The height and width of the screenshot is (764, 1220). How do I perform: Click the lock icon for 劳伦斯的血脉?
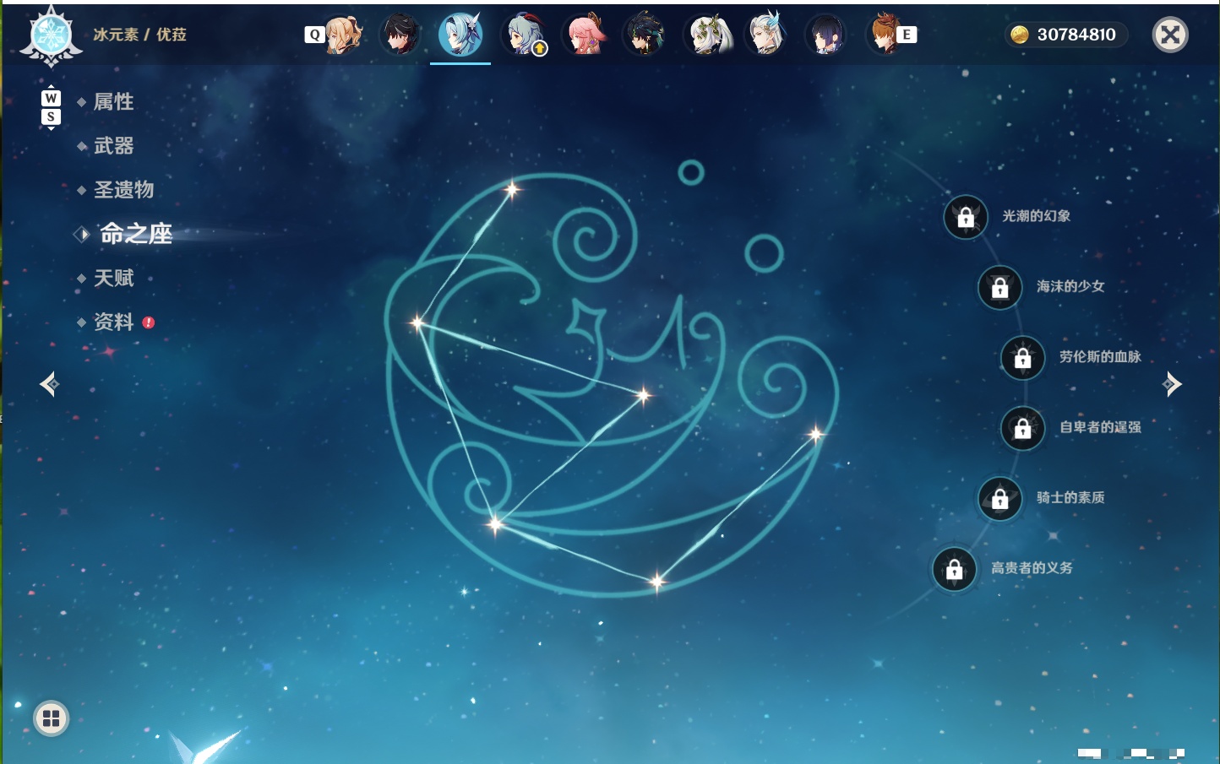click(1022, 358)
